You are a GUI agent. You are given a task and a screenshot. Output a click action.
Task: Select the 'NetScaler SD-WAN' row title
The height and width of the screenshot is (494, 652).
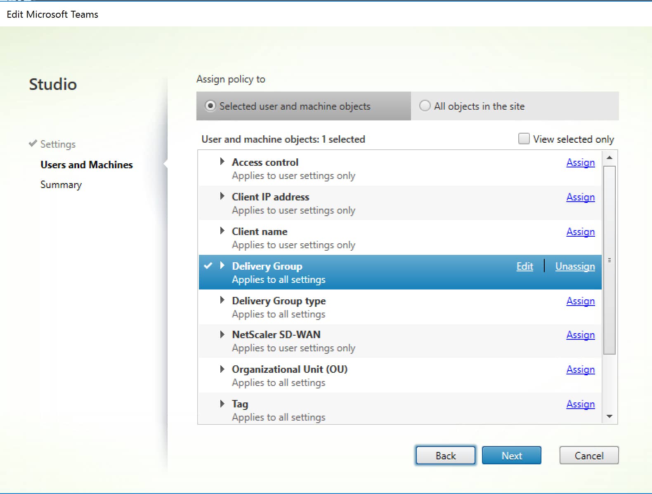click(276, 334)
